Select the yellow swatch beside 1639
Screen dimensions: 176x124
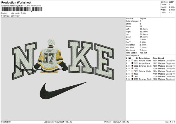tap(132, 74)
